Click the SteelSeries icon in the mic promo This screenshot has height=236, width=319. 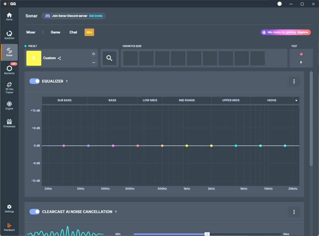(264, 32)
